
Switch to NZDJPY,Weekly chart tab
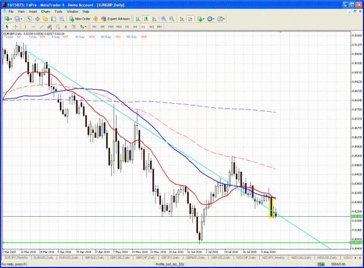(273, 258)
